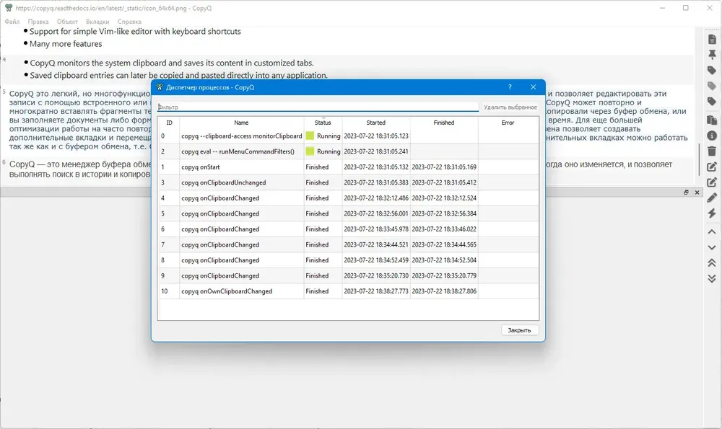
Task: Sort by the Name column header
Action: click(x=241, y=123)
